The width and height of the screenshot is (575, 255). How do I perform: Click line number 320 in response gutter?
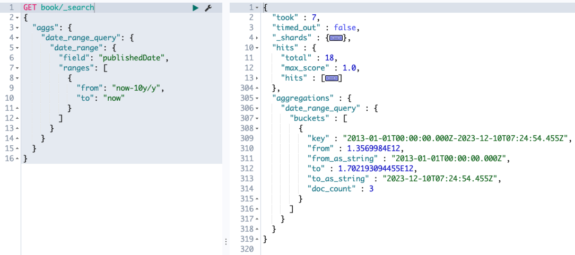click(248, 250)
